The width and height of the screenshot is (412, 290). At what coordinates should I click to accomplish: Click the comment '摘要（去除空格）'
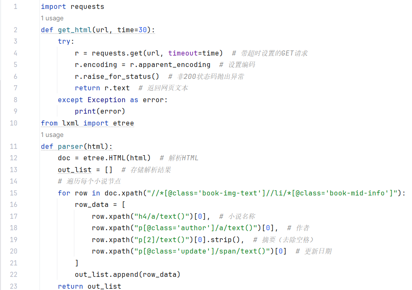click(x=283, y=240)
